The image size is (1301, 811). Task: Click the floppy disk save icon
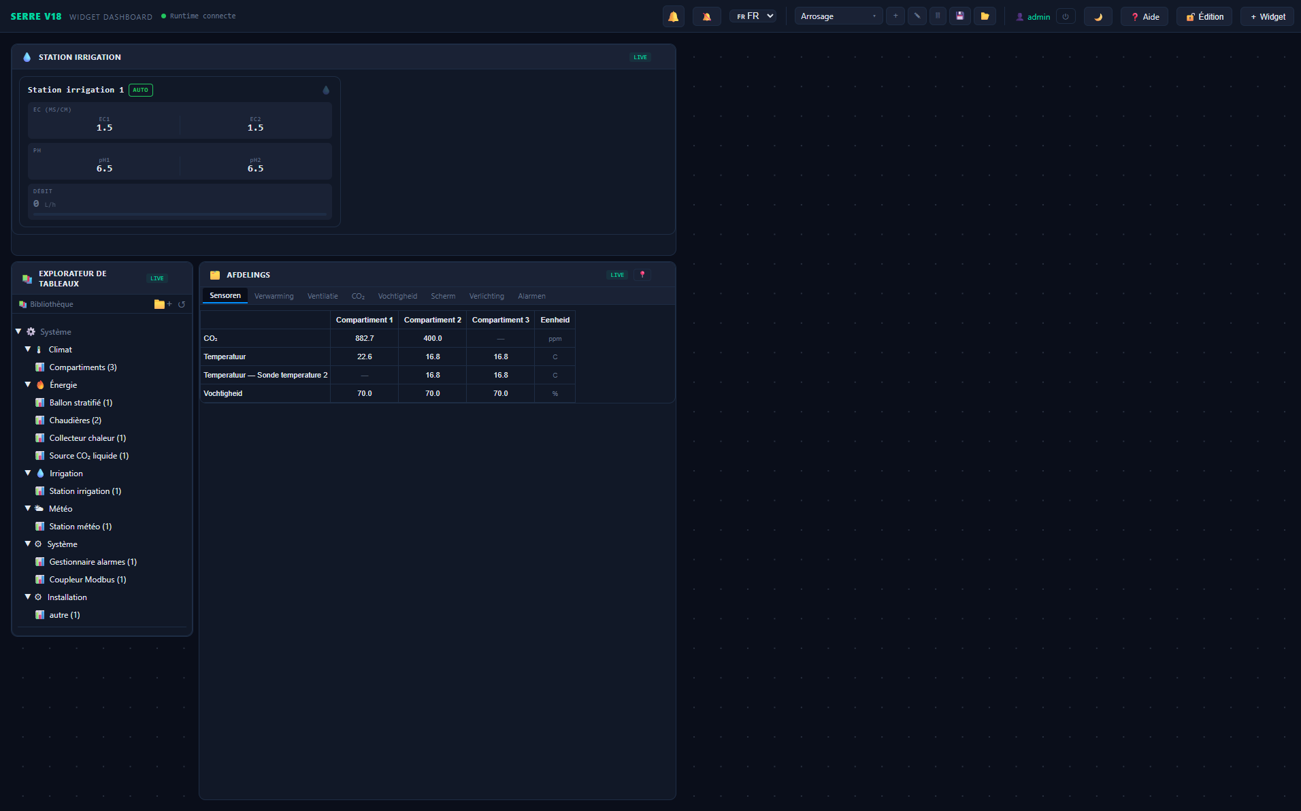(960, 16)
